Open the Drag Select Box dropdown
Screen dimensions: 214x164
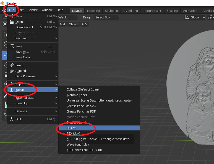tap(106, 17)
